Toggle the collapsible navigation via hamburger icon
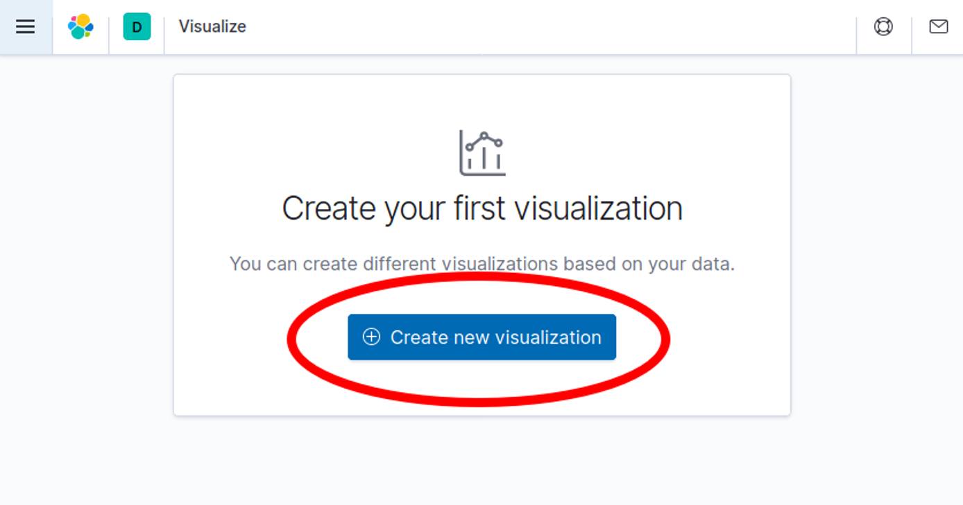Image resolution: width=963 pixels, height=505 pixels. point(26,26)
